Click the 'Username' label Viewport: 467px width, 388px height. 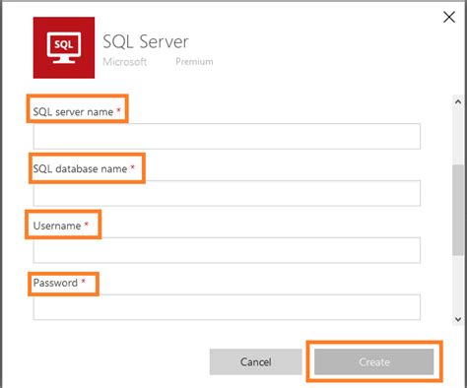pyautogui.click(x=57, y=226)
